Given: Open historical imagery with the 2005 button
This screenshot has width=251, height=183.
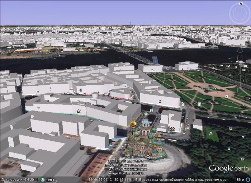Looking at the screenshot, I should point(51,179).
